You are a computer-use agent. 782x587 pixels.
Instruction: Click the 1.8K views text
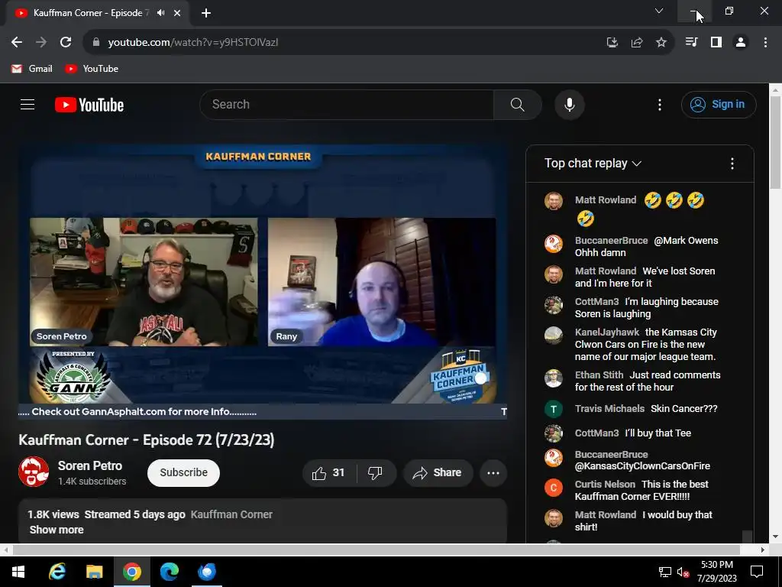point(53,514)
